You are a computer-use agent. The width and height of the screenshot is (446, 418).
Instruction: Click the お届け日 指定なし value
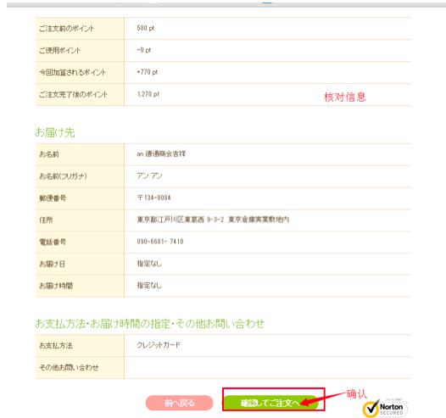tap(149, 264)
